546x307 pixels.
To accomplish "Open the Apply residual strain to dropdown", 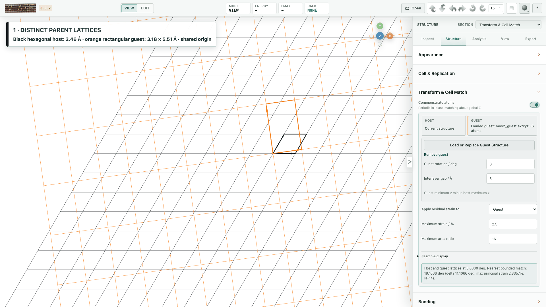I will [x=513, y=209].
